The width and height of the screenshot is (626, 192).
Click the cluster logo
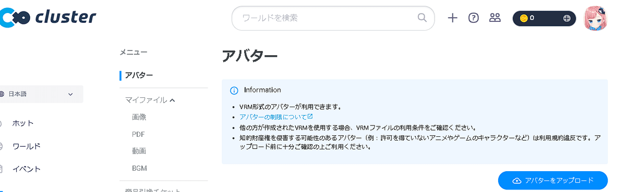coord(48,17)
